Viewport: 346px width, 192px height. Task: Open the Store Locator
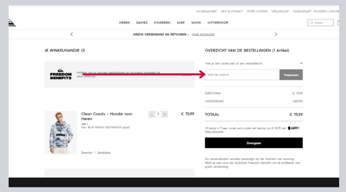pyautogui.click(x=257, y=11)
